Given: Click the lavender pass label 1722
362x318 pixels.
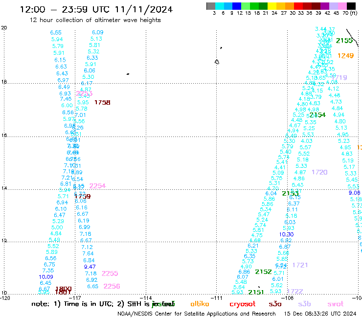Looking at the screenshot, I should point(295,291).
